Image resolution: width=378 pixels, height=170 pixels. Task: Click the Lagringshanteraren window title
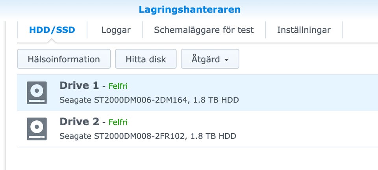(x=189, y=9)
